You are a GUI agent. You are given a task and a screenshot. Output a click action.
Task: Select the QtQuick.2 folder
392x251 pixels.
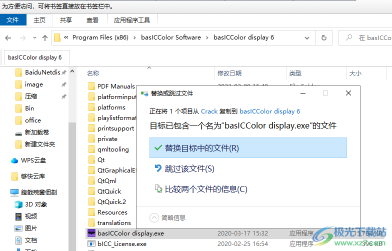111,202
